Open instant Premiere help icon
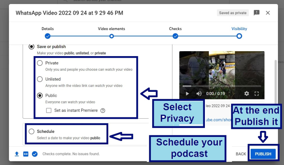Screen dimensions: 284x165 (103, 111)
